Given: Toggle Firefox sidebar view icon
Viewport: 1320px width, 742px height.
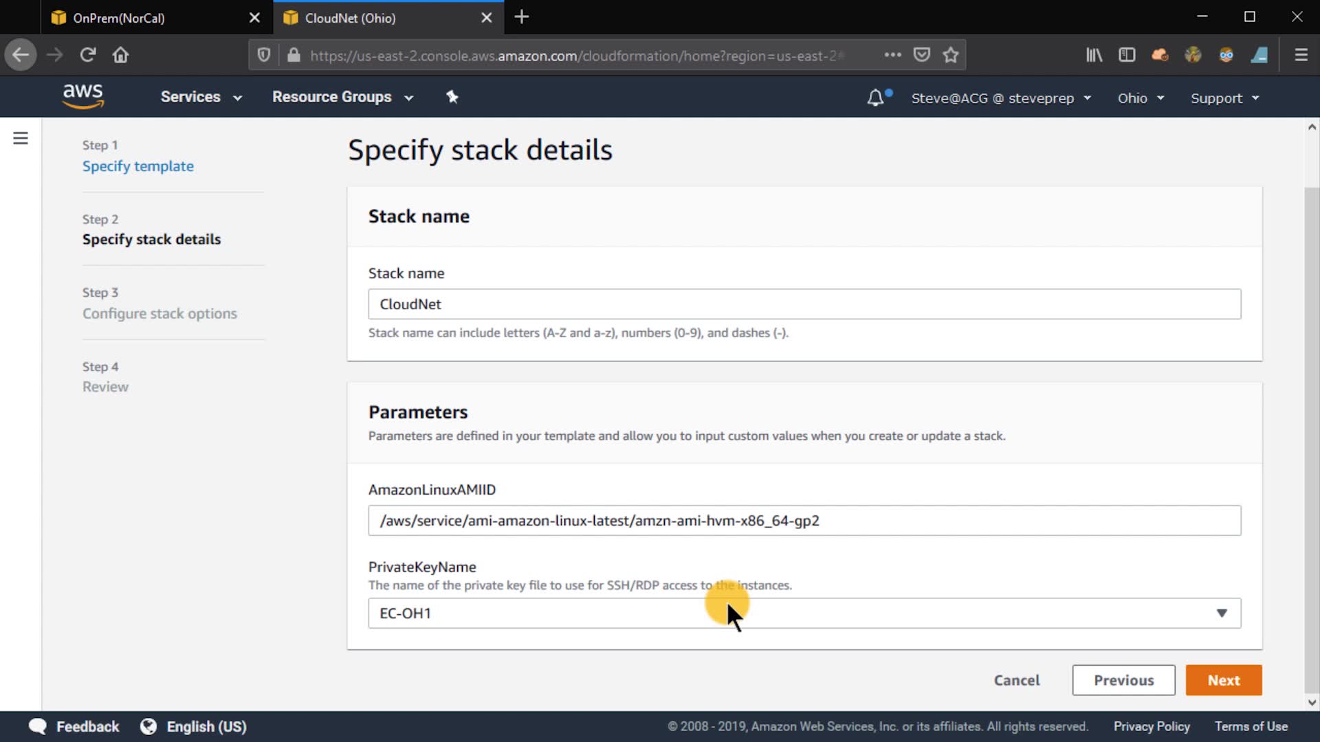Looking at the screenshot, I should point(1127,55).
